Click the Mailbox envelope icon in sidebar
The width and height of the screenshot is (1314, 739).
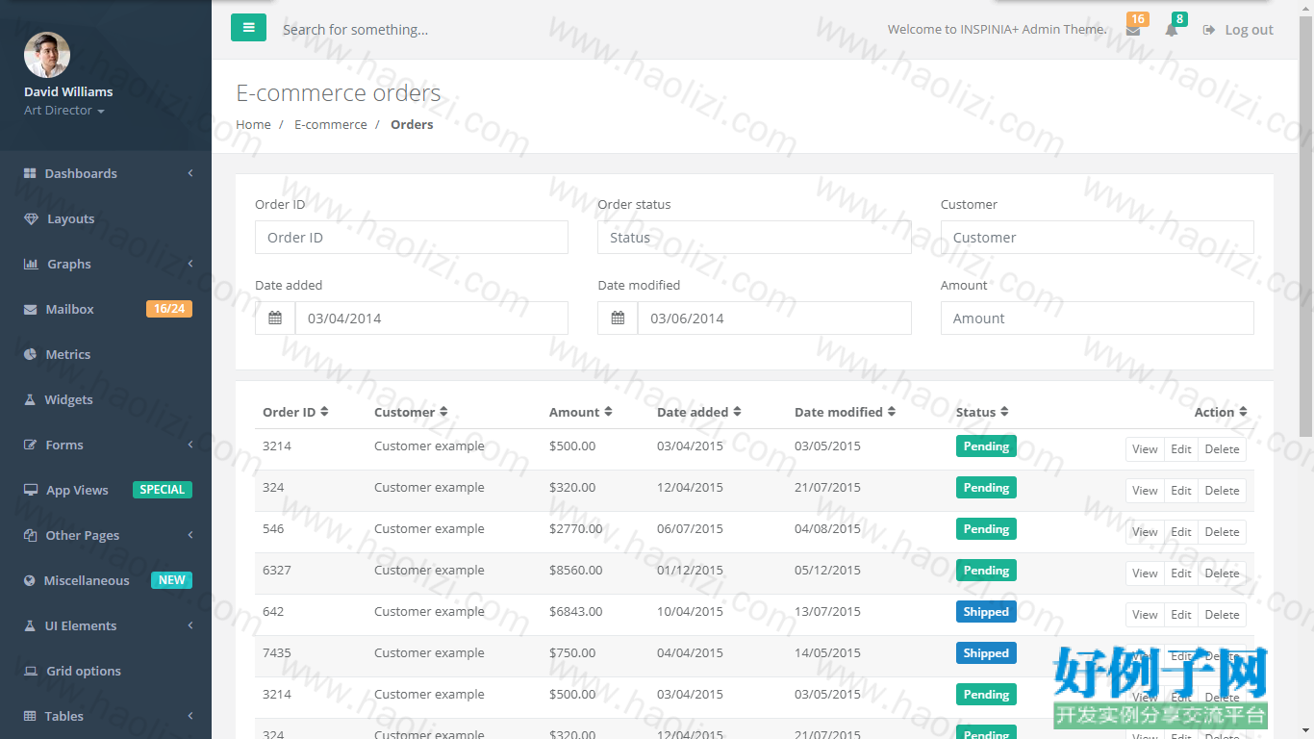coord(30,309)
